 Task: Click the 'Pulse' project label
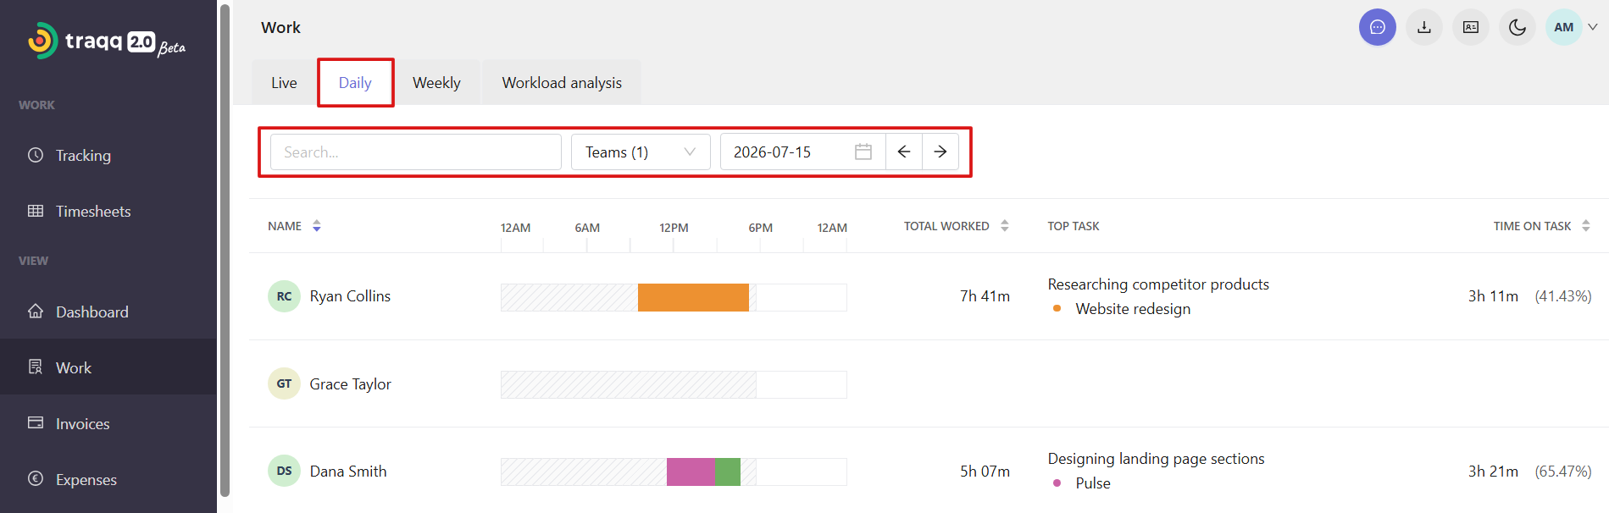(1093, 483)
